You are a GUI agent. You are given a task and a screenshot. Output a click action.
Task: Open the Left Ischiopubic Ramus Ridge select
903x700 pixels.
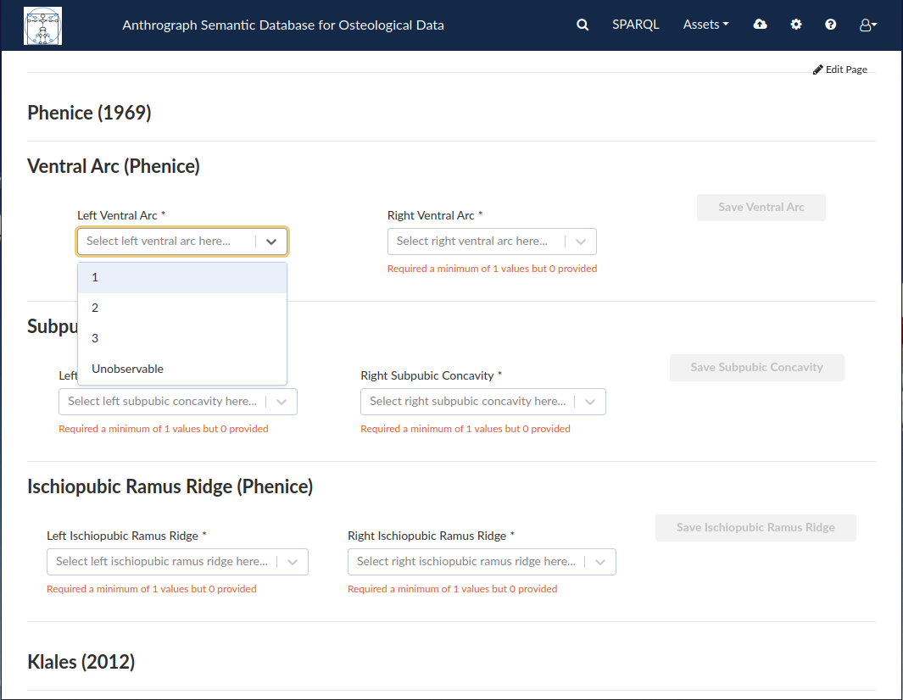pos(177,562)
